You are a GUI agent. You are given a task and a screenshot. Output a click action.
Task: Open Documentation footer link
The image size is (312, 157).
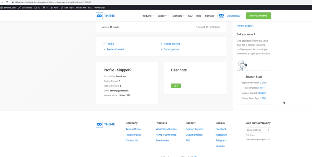[194, 135]
